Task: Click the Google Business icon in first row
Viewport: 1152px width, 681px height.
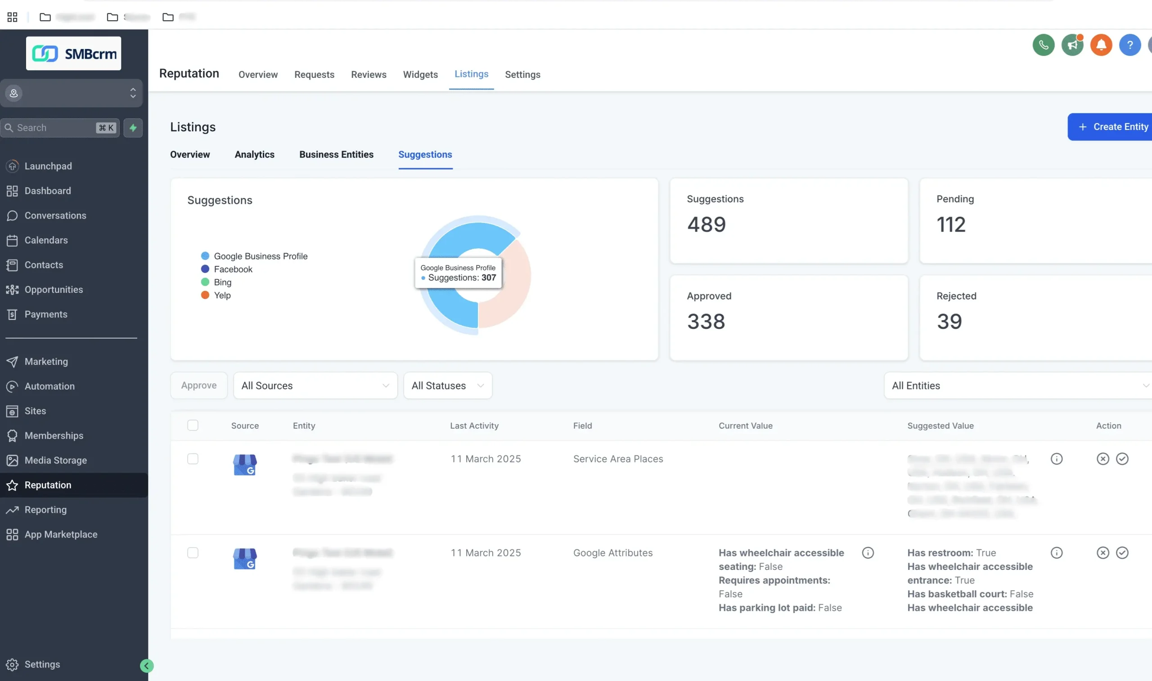Action: tap(245, 465)
